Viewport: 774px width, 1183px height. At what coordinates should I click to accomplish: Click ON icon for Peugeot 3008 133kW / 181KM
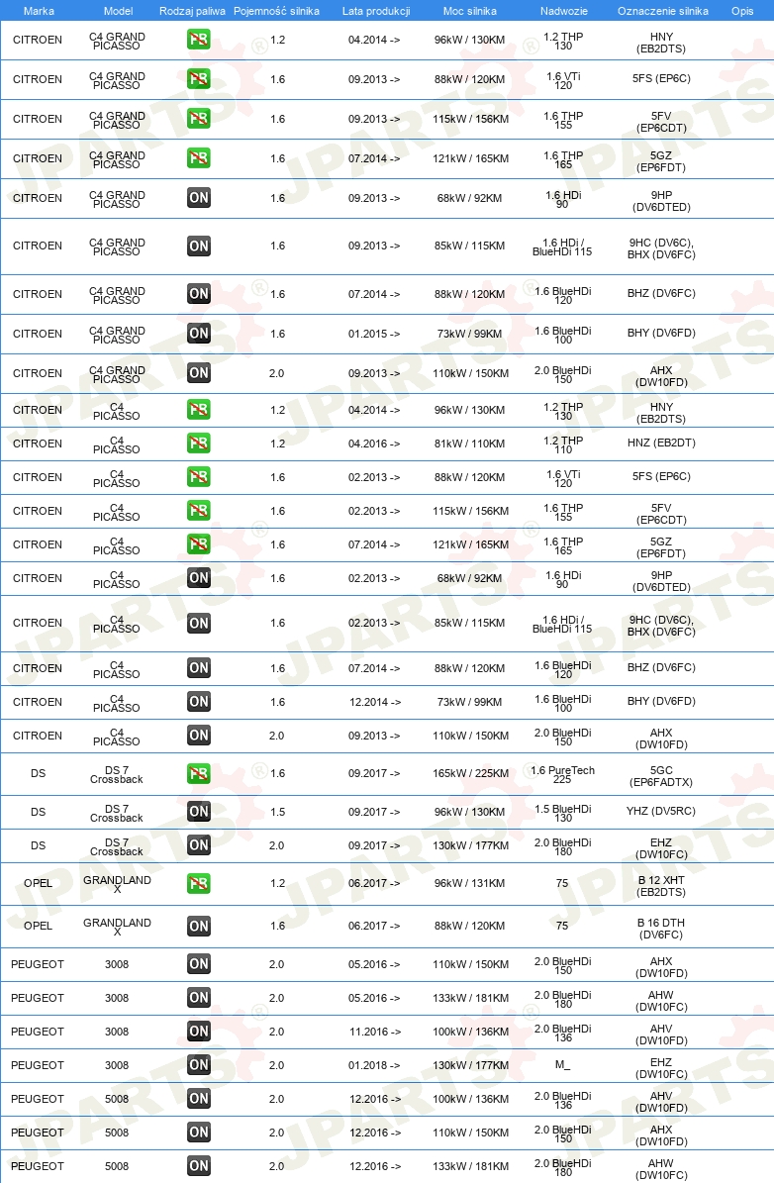point(198,998)
